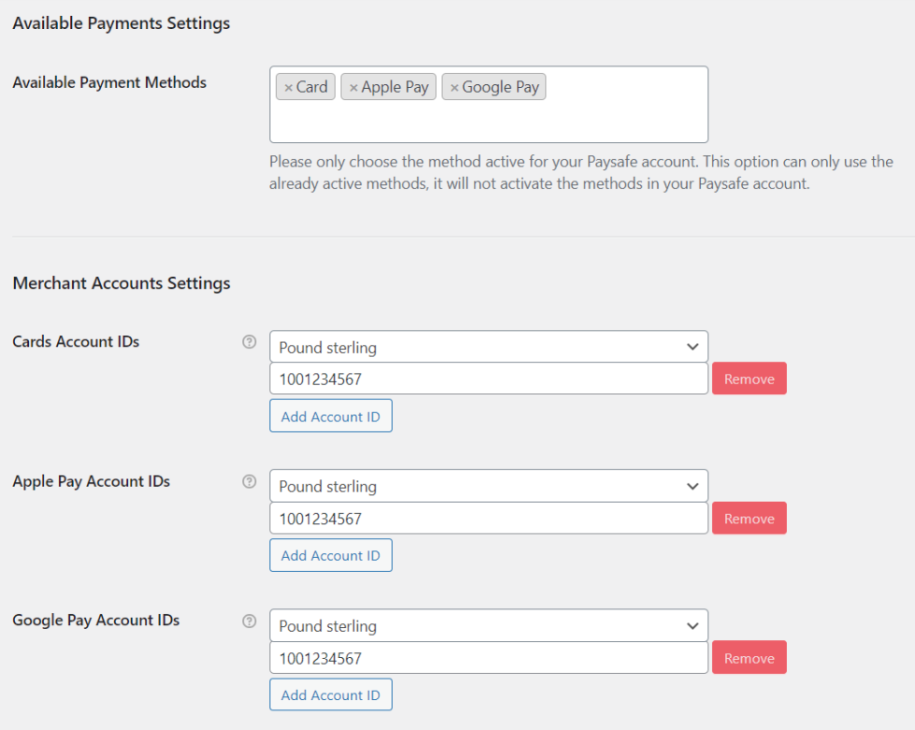Click the Cards Account IDs label
The image size is (915, 730).
point(76,342)
